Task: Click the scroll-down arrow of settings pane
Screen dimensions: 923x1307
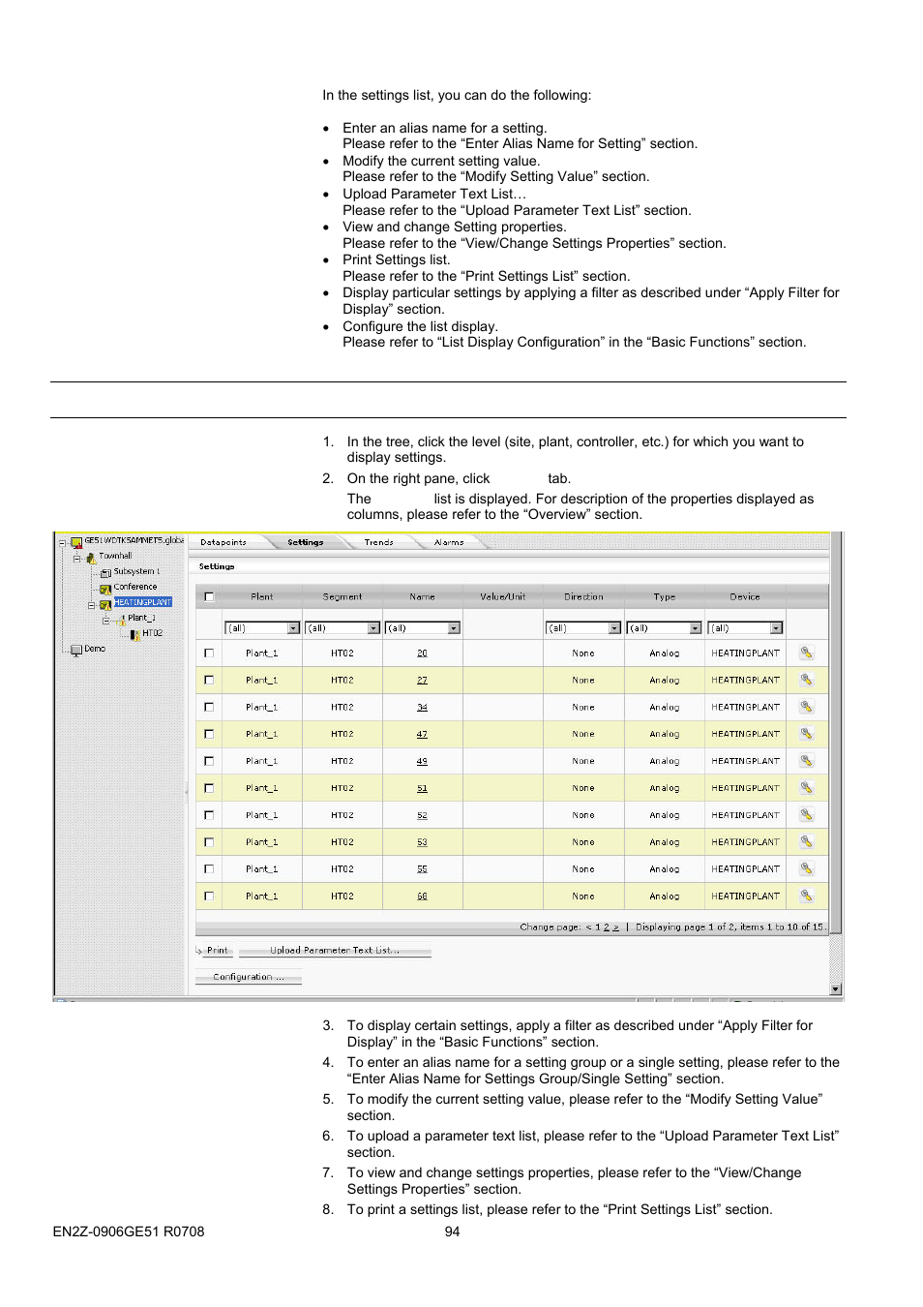Action: click(x=836, y=989)
